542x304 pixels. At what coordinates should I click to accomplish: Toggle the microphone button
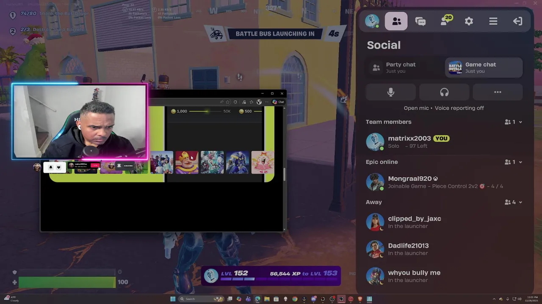click(391, 92)
